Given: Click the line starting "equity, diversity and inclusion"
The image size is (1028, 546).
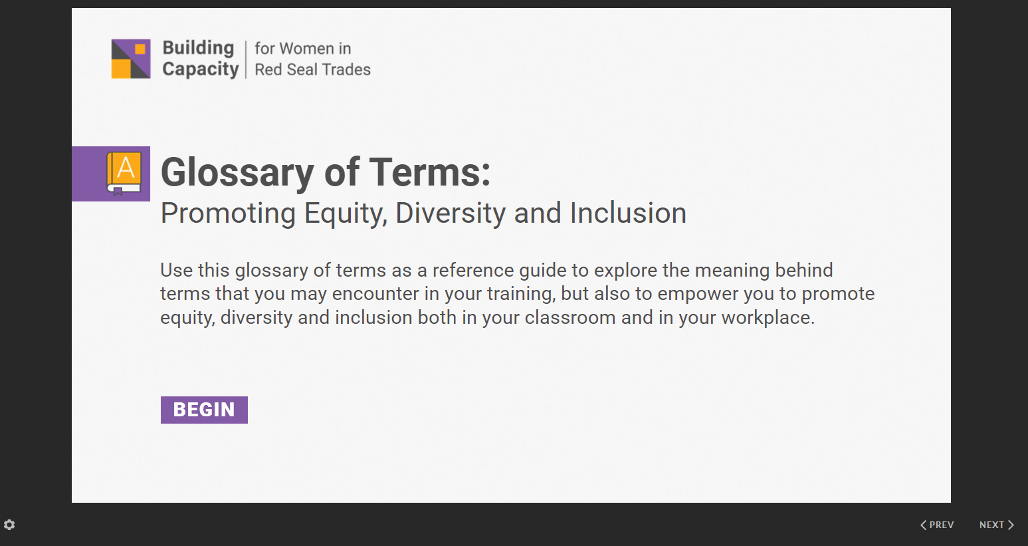Looking at the screenshot, I should pyautogui.click(x=487, y=318).
